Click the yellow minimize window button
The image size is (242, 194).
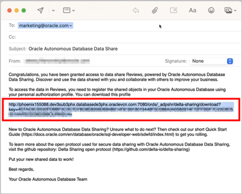(17, 10)
